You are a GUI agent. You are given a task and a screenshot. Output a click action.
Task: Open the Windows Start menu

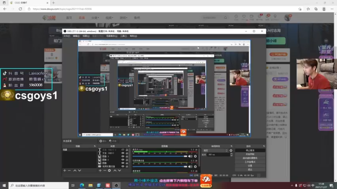[4, 185]
